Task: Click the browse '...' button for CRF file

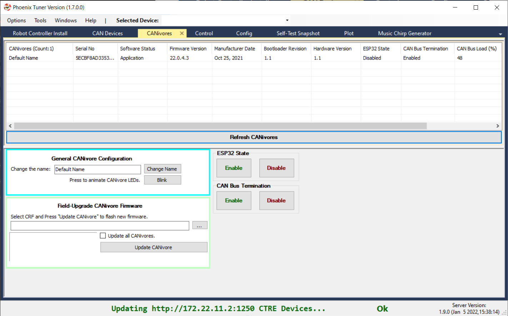Action: pos(200,225)
